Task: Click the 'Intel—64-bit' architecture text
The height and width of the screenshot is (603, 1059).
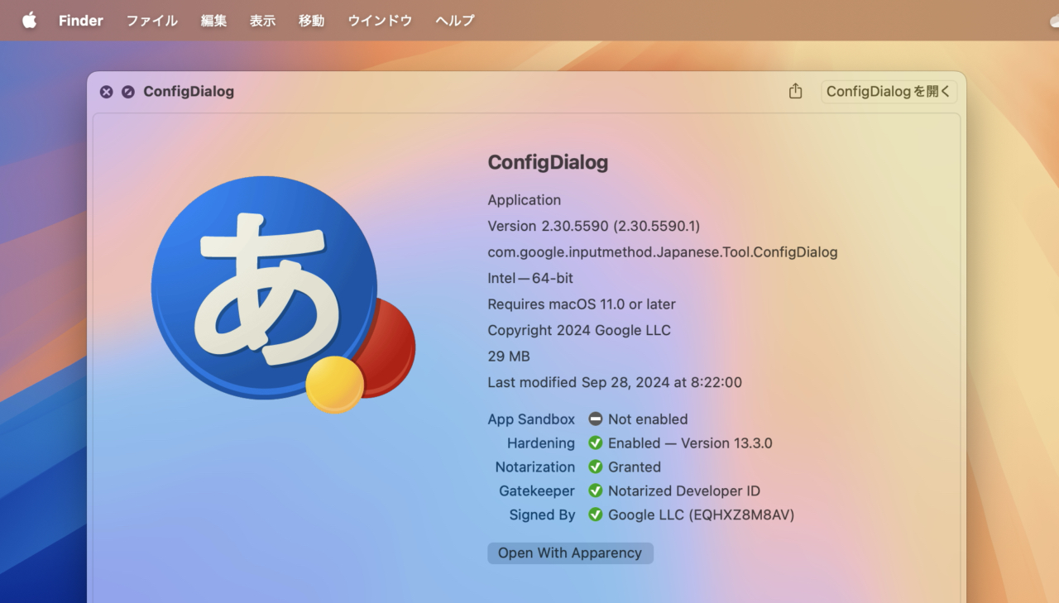Action: coord(530,278)
